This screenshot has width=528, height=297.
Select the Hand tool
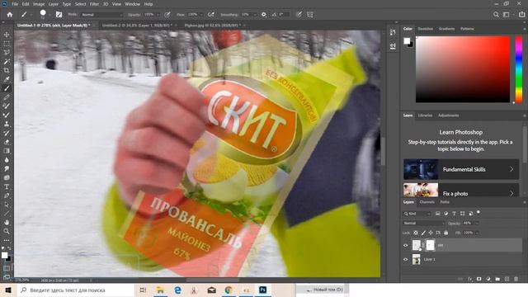tap(7, 222)
